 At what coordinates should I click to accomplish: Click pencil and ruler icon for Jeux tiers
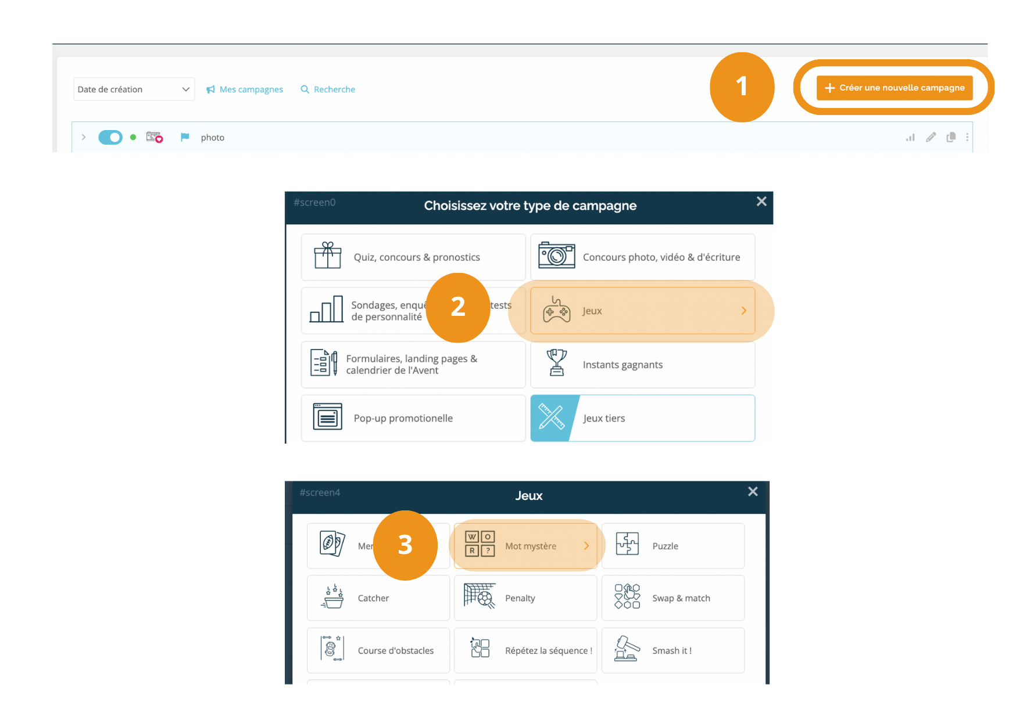[552, 417]
